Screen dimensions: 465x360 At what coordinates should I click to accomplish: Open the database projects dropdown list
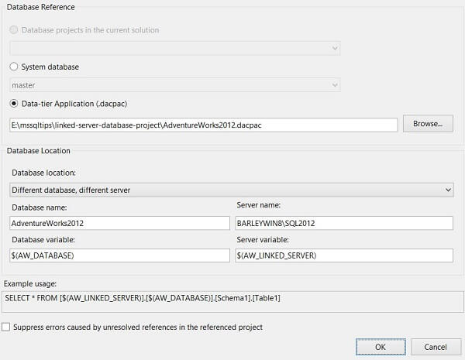point(175,48)
